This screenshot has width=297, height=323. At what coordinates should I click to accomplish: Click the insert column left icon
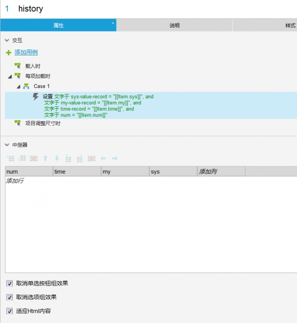[68, 158]
